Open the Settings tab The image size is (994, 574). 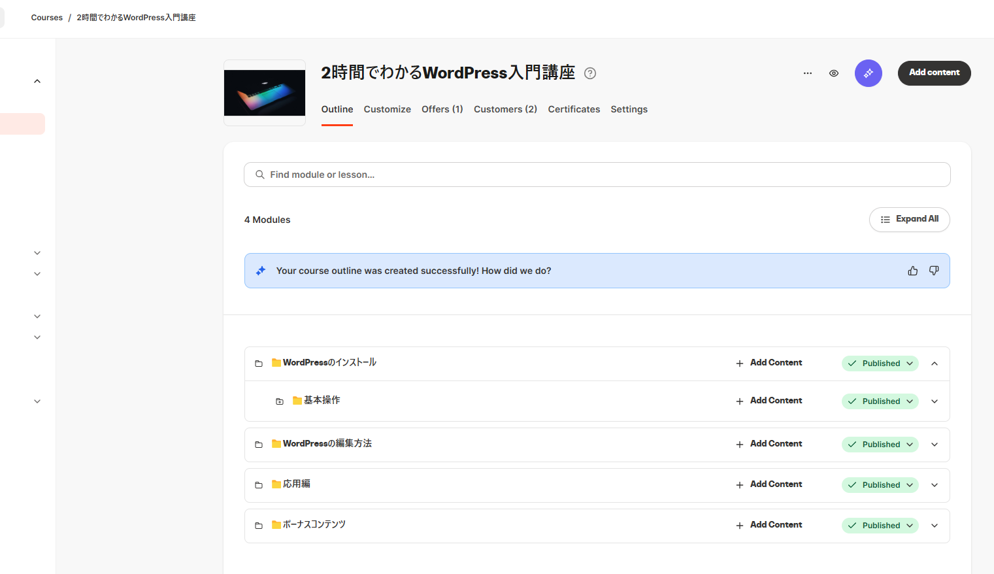[629, 109]
